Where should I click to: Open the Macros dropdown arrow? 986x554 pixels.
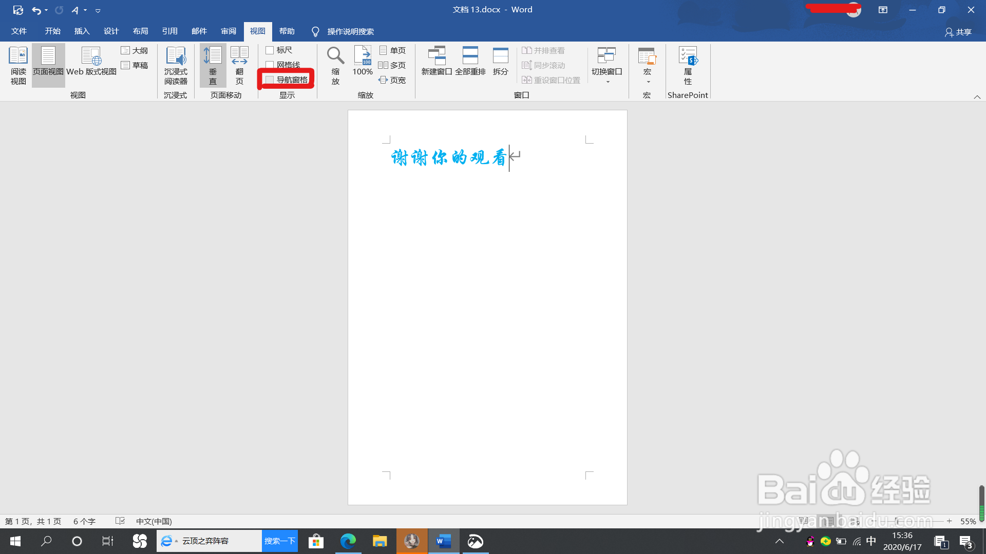648,82
